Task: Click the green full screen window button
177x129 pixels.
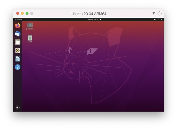Action: 27,14
